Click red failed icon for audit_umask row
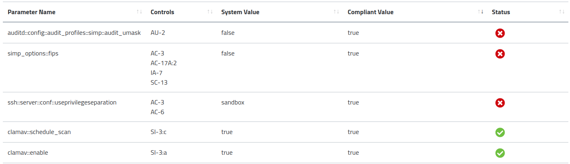Screen dimensions: 570x164 pyautogui.click(x=500, y=33)
